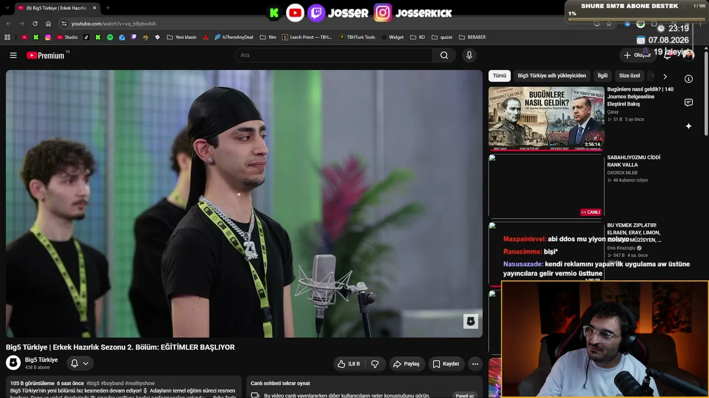The image size is (709, 398).
Task: Click the #big5 hashtag link
Action: [x=93, y=383]
